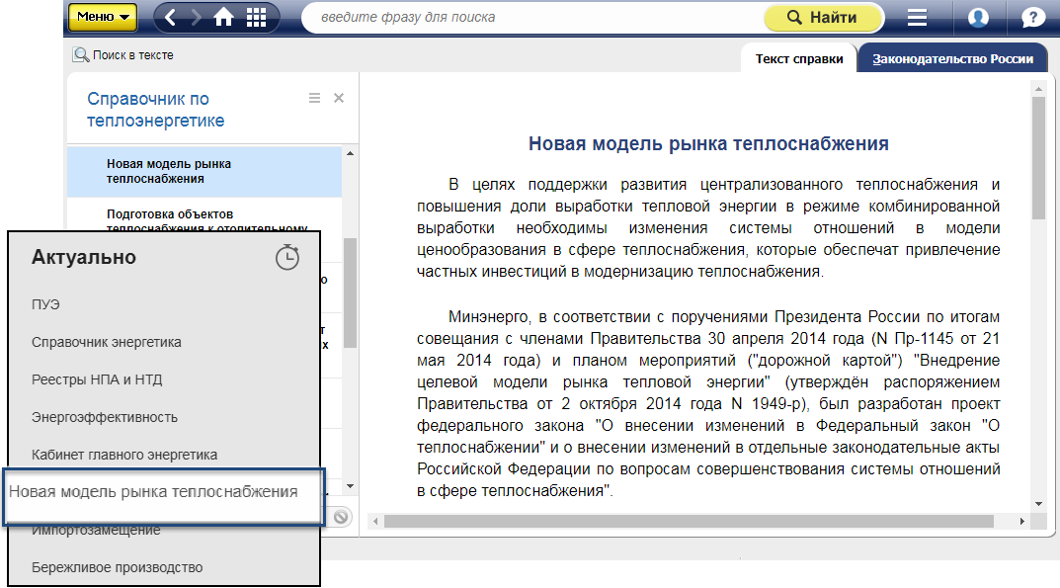The image size is (1060, 588).
Task: Go to the home page icon
Action: point(224,17)
